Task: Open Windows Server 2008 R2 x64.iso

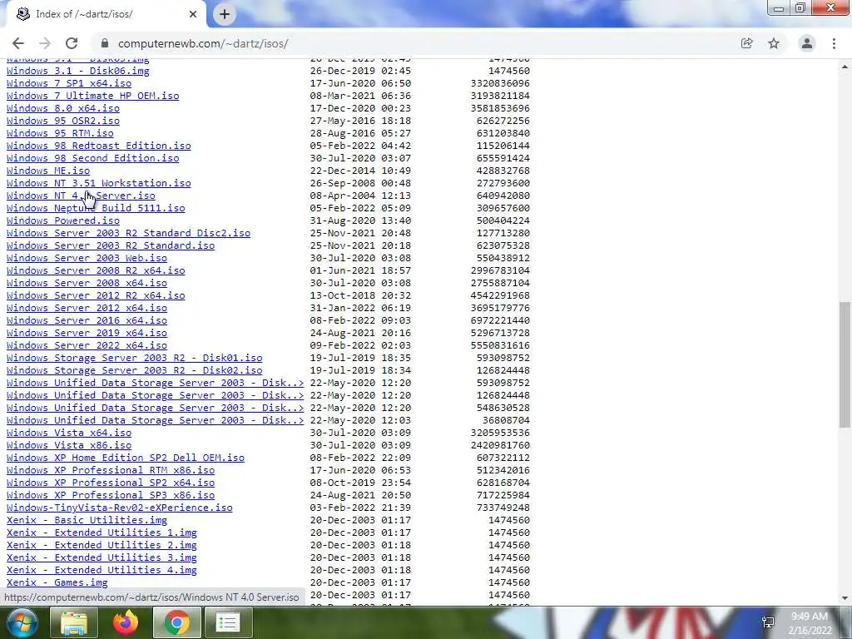Action: 96,270
